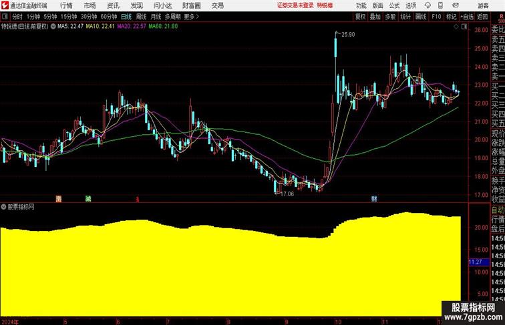Click the 证券交易未登录 login link

point(295,5)
